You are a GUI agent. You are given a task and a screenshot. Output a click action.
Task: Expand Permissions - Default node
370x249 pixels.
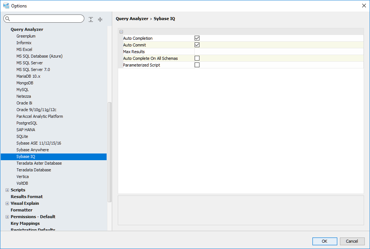[7, 217]
